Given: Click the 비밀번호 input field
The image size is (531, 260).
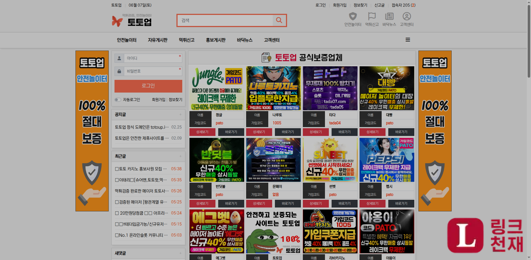Looking at the screenshot, I should (x=153, y=71).
